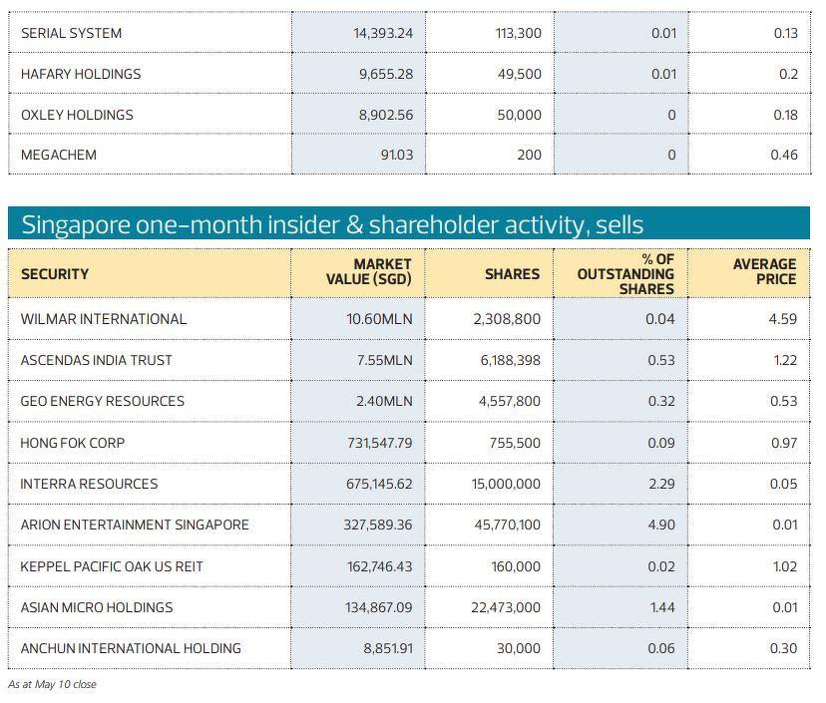Click the "As at May 10 close" footnote

click(x=52, y=684)
